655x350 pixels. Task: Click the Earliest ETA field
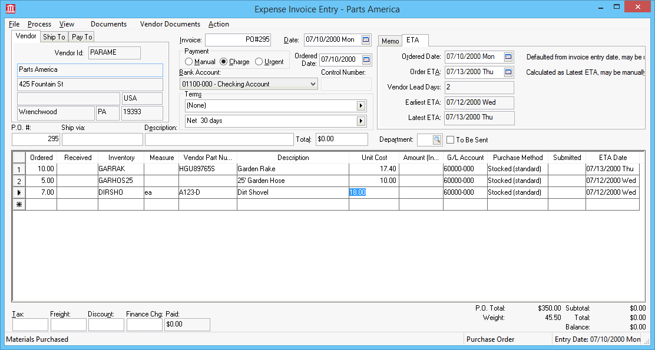(x=479, y=102)
